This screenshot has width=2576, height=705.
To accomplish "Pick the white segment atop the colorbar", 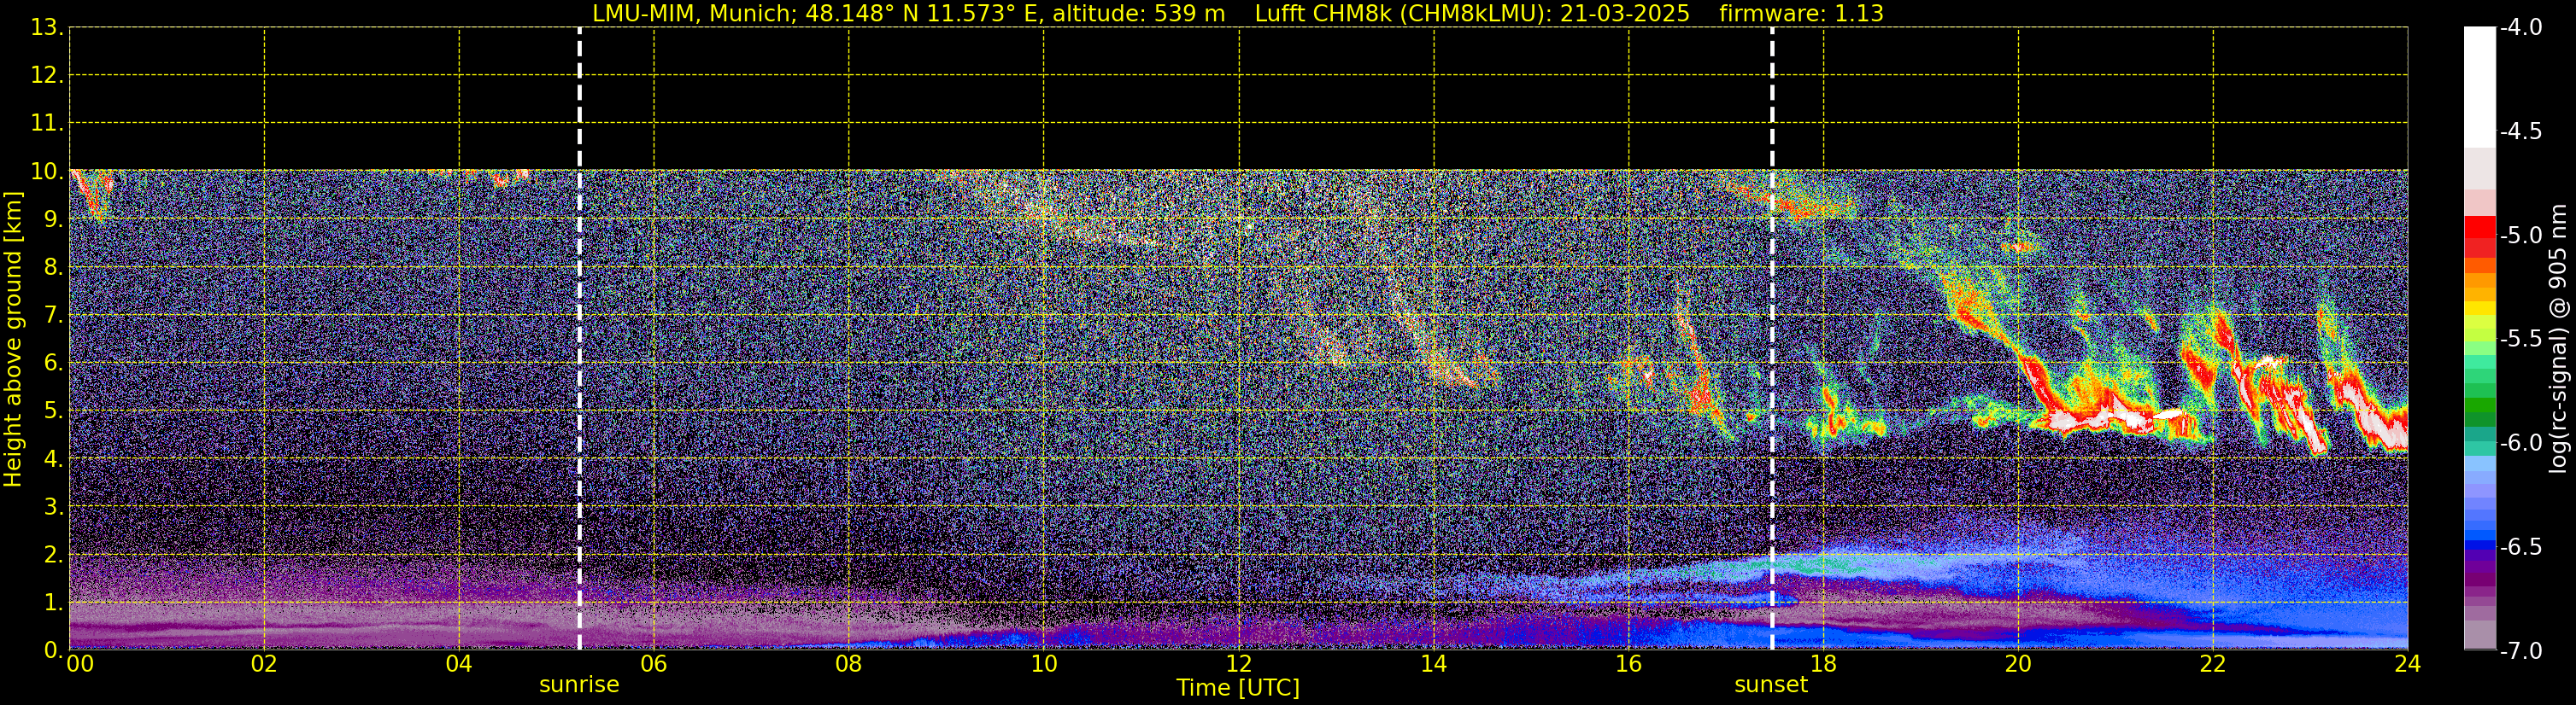I will [2480, 88].
